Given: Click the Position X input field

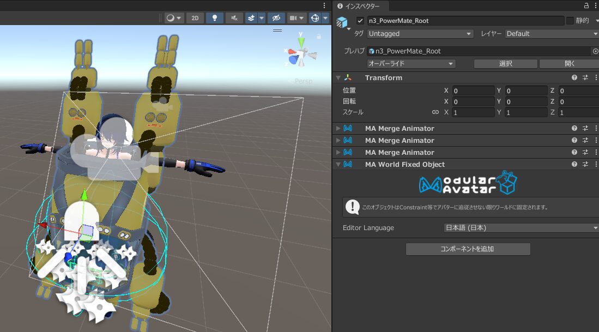Looking at the screenshot, I should point(473,90).
